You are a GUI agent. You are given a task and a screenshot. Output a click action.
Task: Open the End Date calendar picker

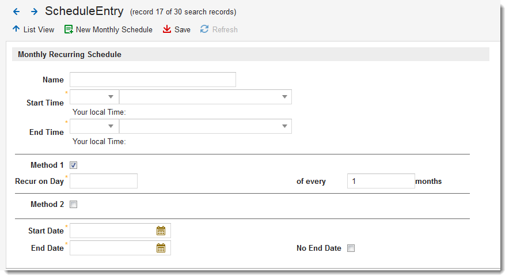[161, 248]
